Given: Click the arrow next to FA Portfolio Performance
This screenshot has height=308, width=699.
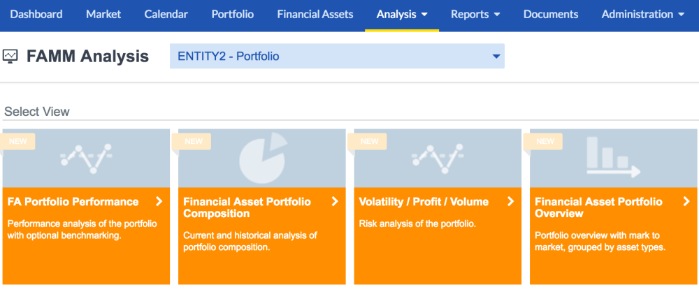Looking at the screenshot, I should click(x=159, y=201).
